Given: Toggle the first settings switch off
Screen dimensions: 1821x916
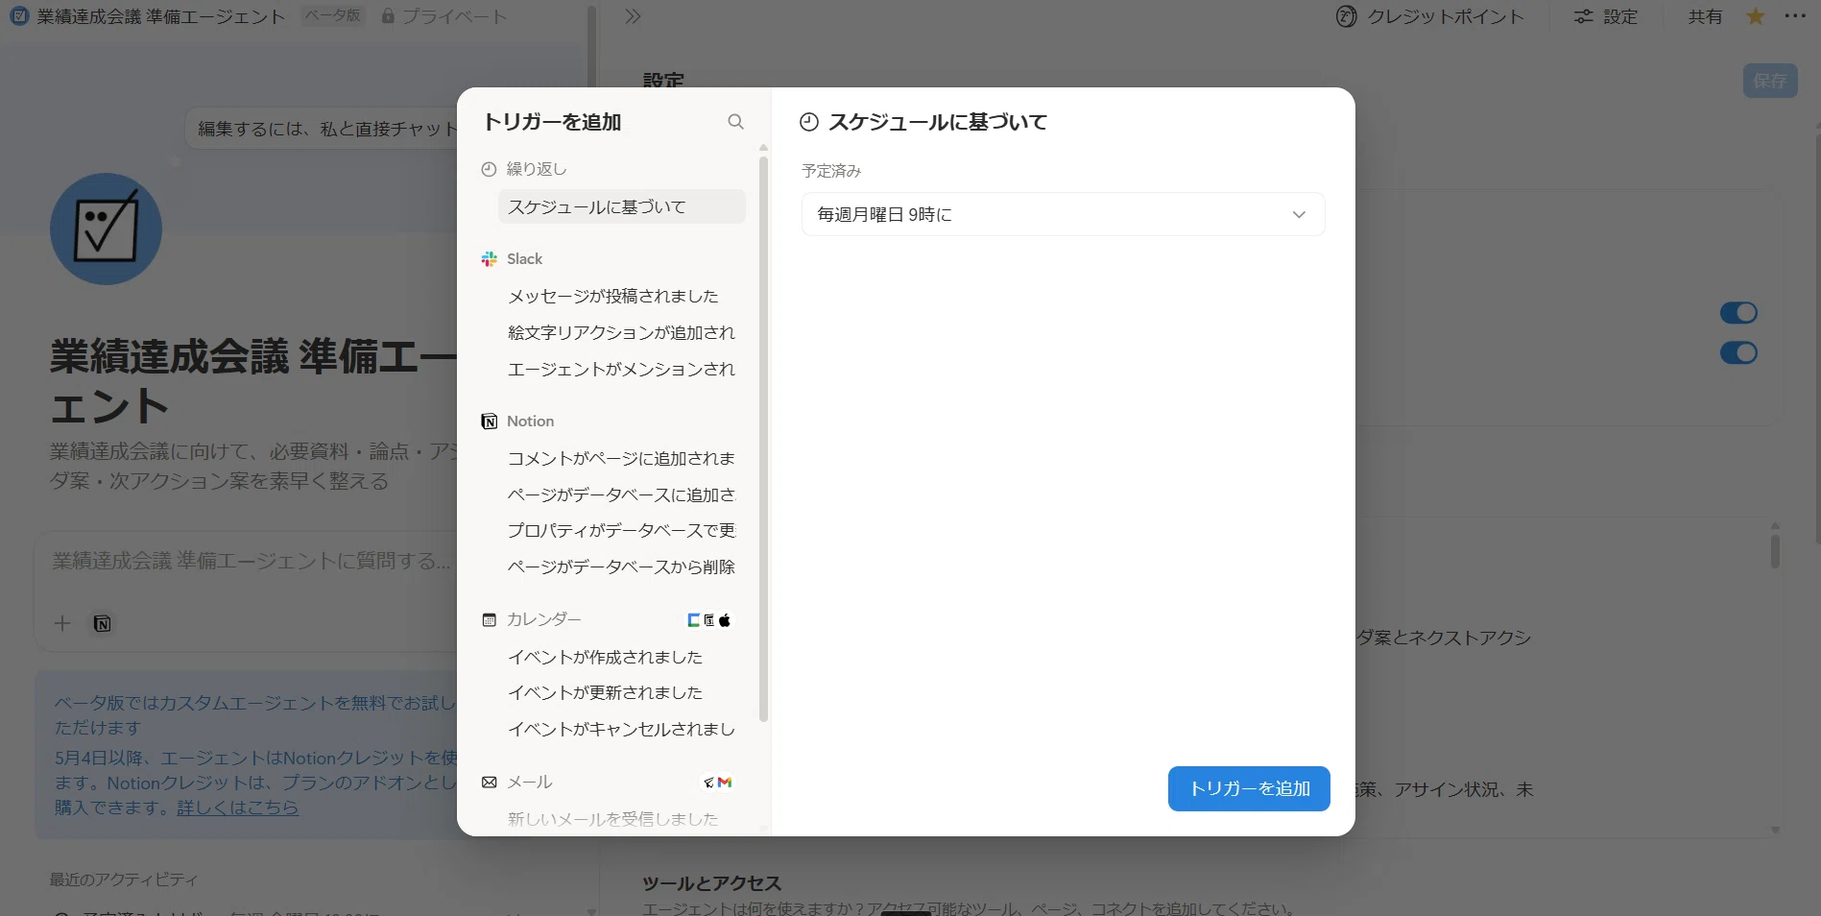Looking at the screenshot, I should 1738,313.
